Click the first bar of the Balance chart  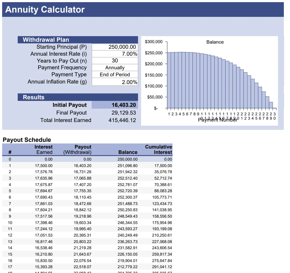pyautogui.click(x=169, y=80)
